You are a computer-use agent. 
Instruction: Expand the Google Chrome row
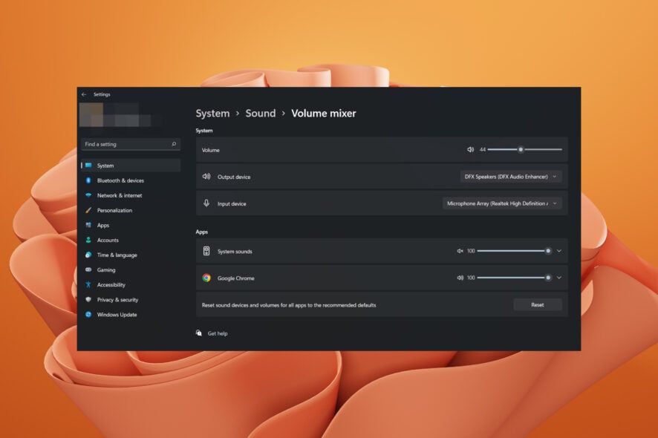click(x=559, y=278)
